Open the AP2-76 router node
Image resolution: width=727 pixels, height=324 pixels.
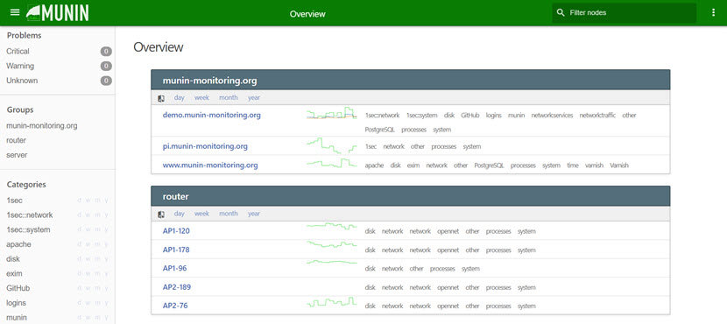[x=175, y=306]
